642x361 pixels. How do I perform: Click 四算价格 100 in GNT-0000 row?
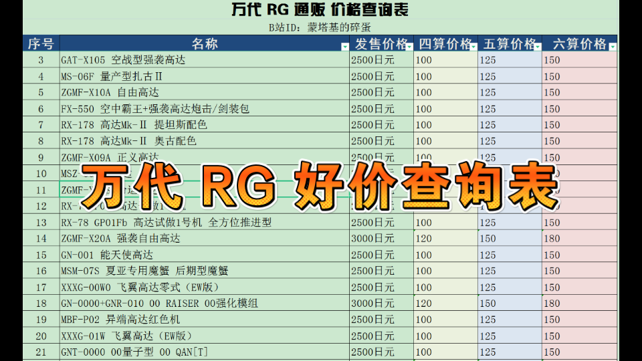(x=445, y=352)
